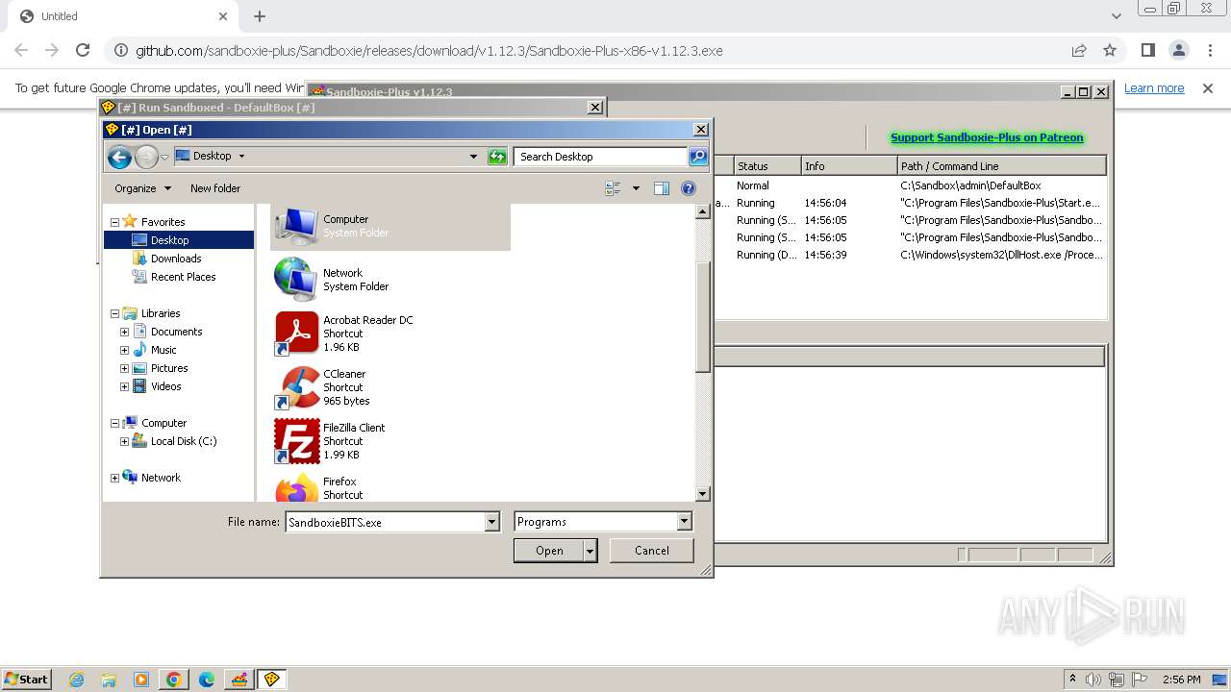The image size is (1231, 692).
Task: Click the Chrome taskbar icon
Action: [x=174, y=680]
